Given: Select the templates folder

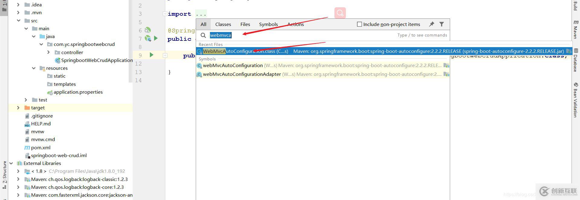Looking at the screenshot, I should pyautogui.click(x=65, y=84).
